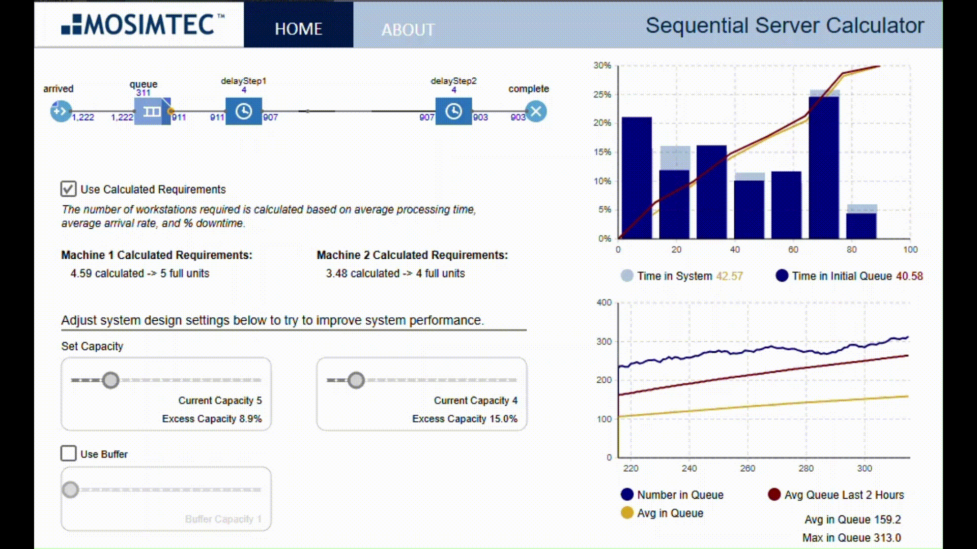This screenshot has width=977, height=549.
Task: Switch to the ABOUT tab
Action: pos(408,30)
